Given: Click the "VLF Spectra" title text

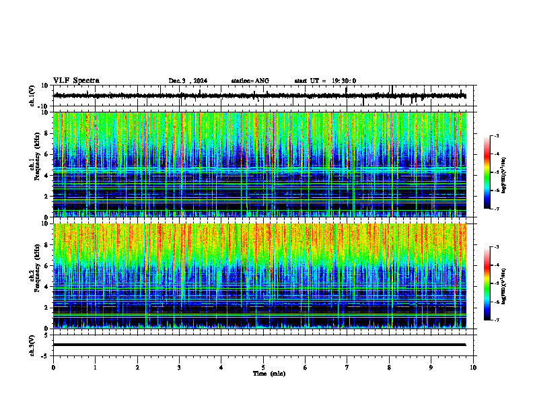Looking at the screenshot, I should (76, 81).
